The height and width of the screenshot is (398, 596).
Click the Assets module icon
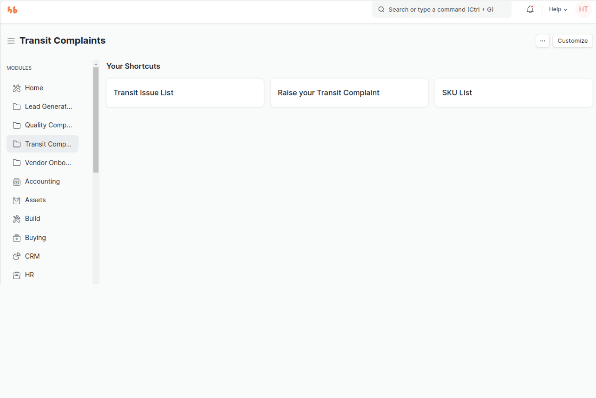(x=17, y=200)
